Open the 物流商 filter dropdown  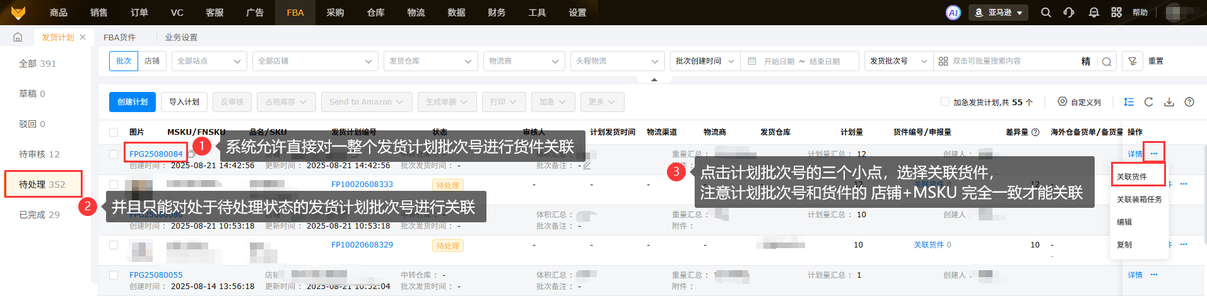pyautogui.click(x=524, y=61)
